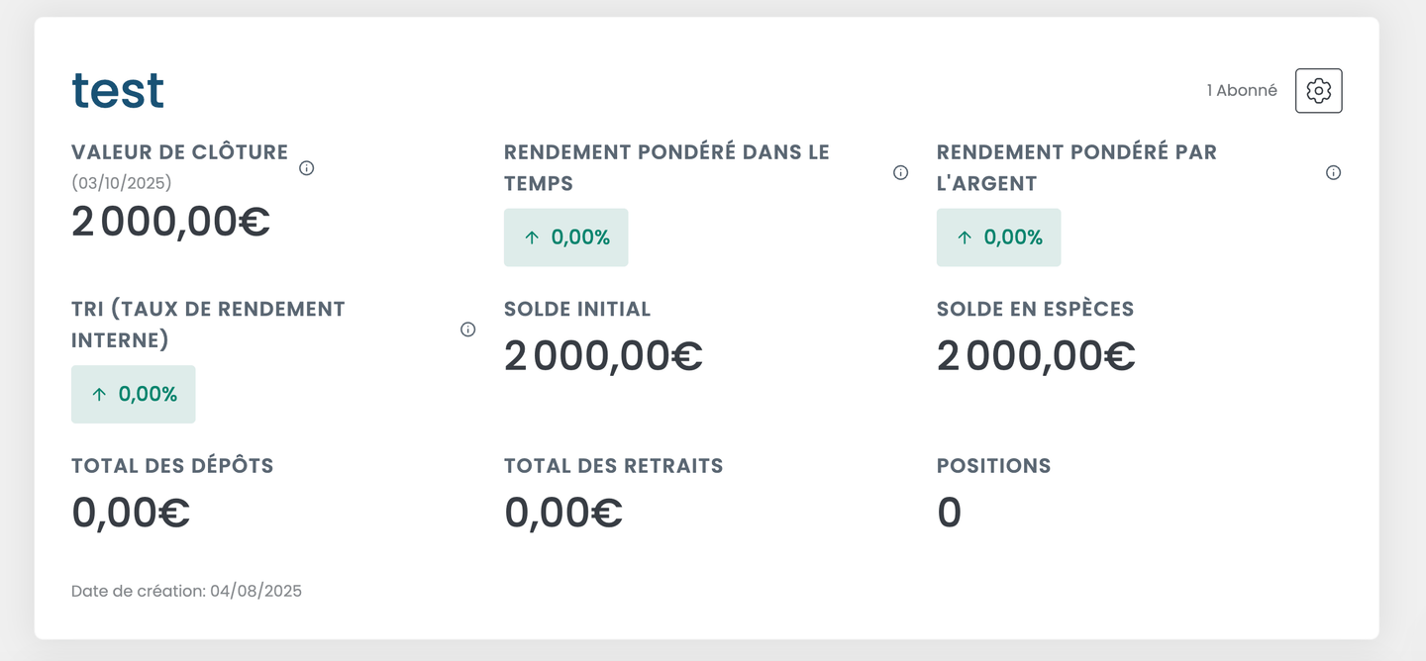The image size is (1426, 661).
Task: Click up arrow in money-weighted return badge
Action: [965, 237]
